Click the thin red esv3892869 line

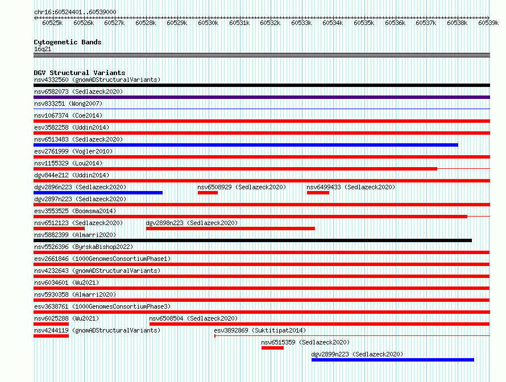352,336
